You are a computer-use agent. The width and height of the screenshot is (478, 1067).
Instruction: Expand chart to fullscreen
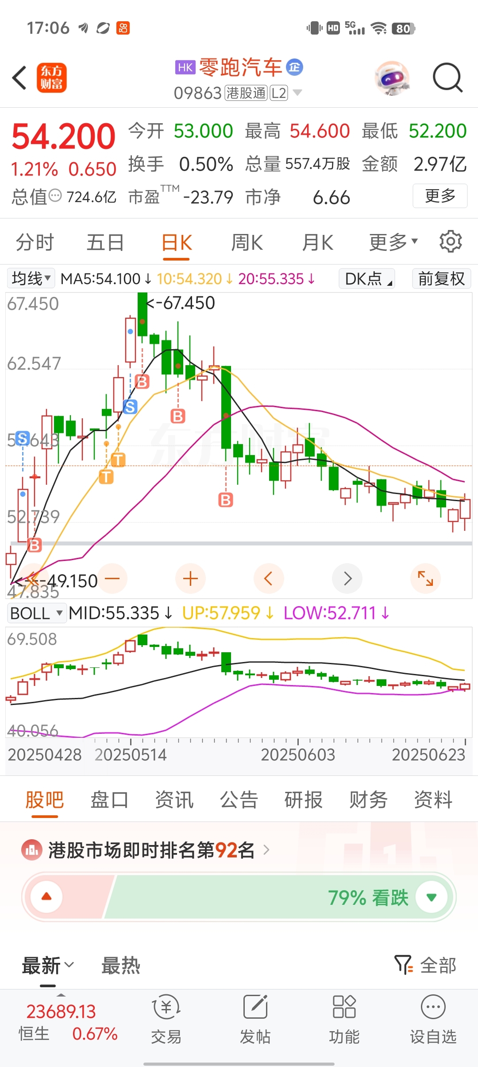click(x=425, y=578)
